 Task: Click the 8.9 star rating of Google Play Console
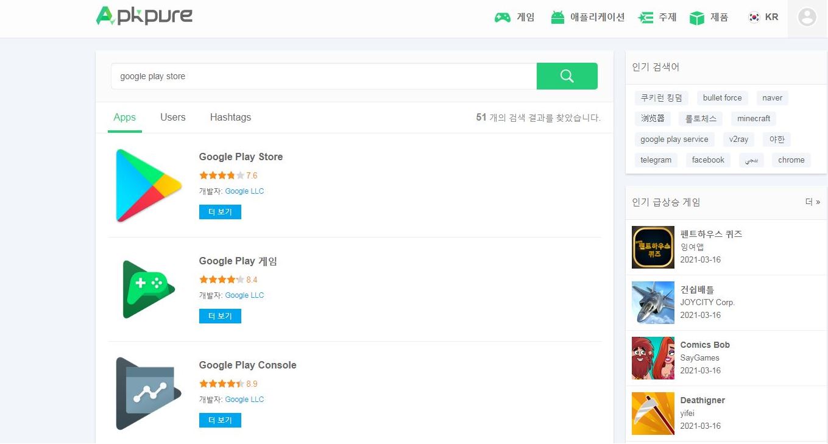pos(228,384)
